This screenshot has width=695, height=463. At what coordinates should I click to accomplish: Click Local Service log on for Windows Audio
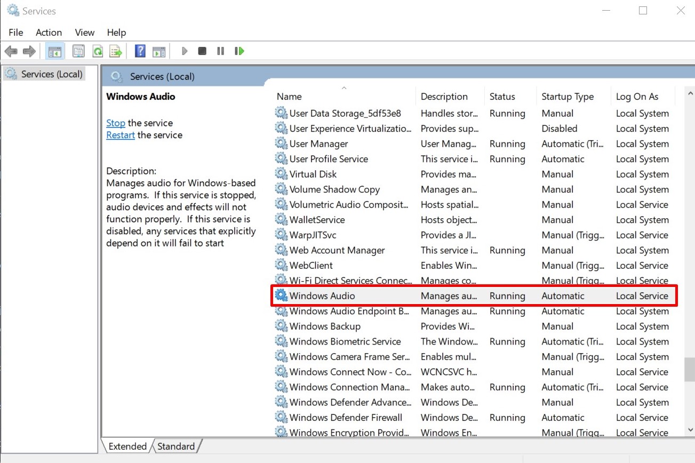pos(642,296)
